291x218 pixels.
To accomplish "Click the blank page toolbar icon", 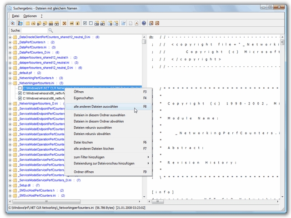I will point(130,23).
